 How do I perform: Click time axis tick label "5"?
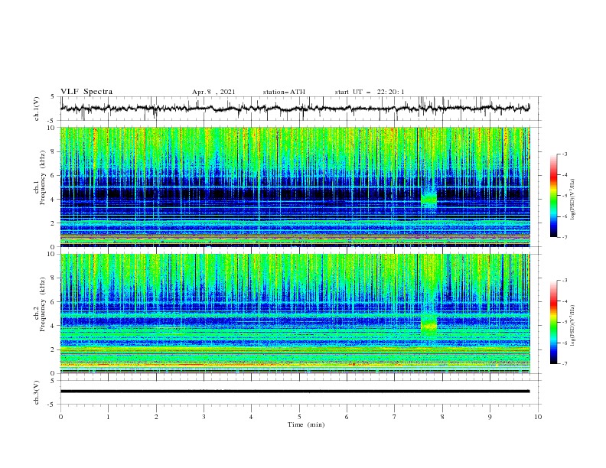[299, 417]
